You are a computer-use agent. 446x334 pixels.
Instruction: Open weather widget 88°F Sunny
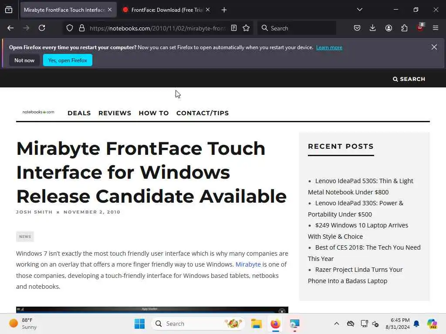click(x=24, y=324)
